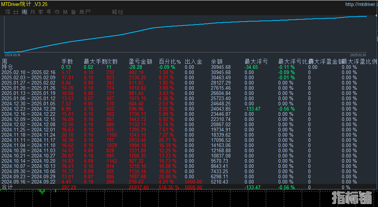Open the 月 monthly statistics tab
The height and width of the screenshot is (207, 378).
pos(33,12)
